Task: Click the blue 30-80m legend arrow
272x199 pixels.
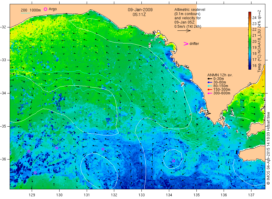Action: (x=210, y=82)
